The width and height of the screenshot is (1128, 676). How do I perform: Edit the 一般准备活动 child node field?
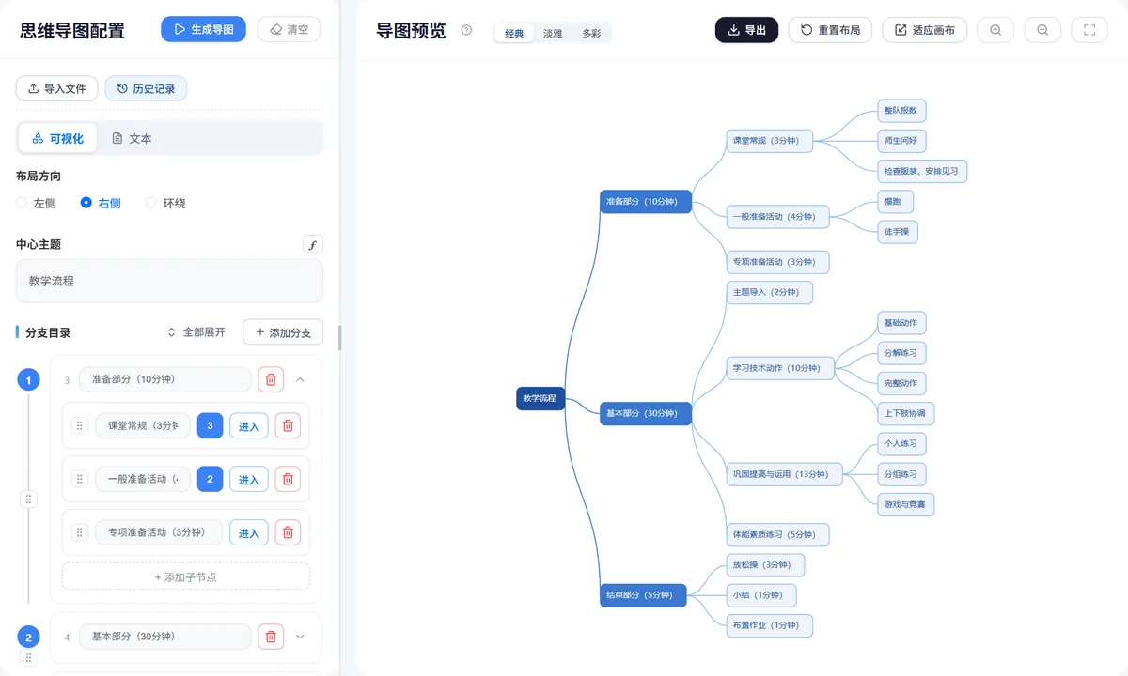(143, 479)
